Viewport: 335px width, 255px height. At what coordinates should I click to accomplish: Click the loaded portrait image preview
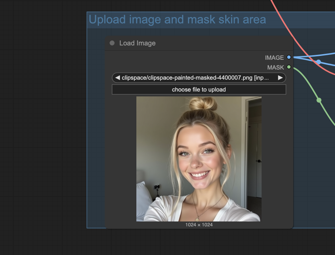point(199,159)
